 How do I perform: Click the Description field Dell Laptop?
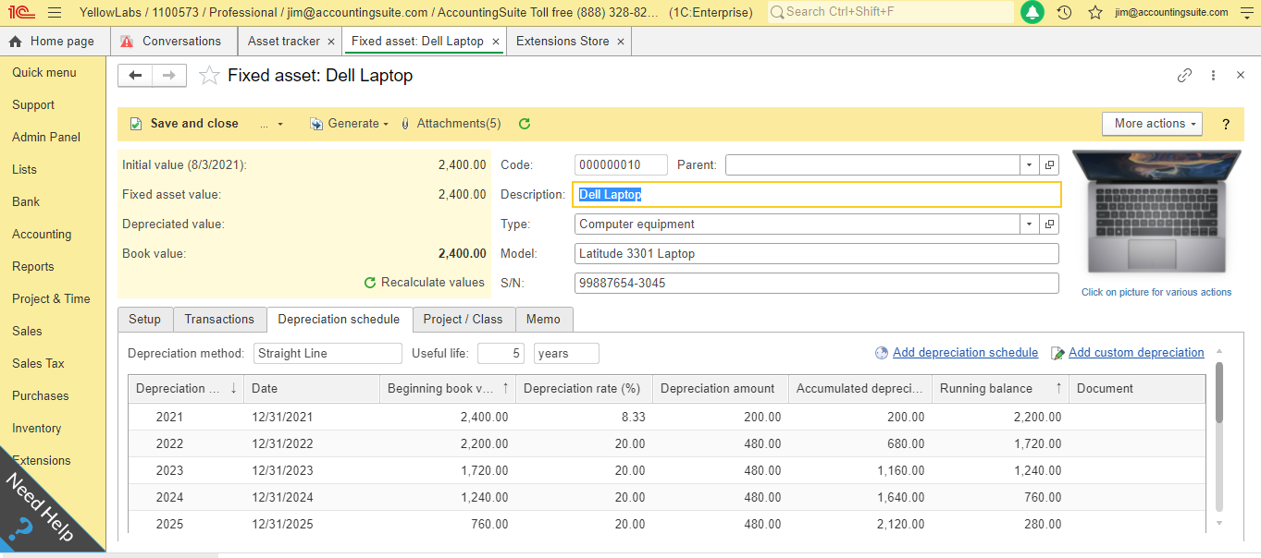pyautogui.click(x=816, y=195)
